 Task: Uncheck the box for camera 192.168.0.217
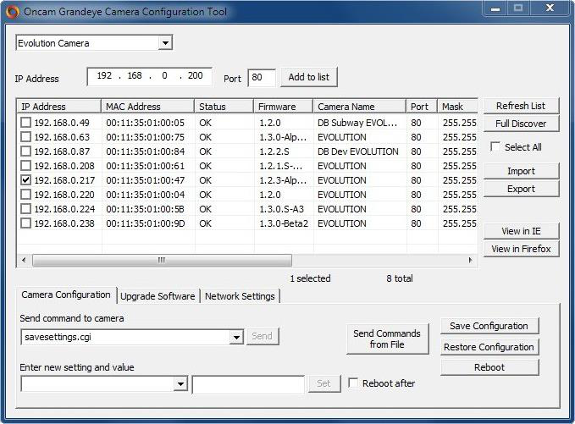(x=25, y=180)
